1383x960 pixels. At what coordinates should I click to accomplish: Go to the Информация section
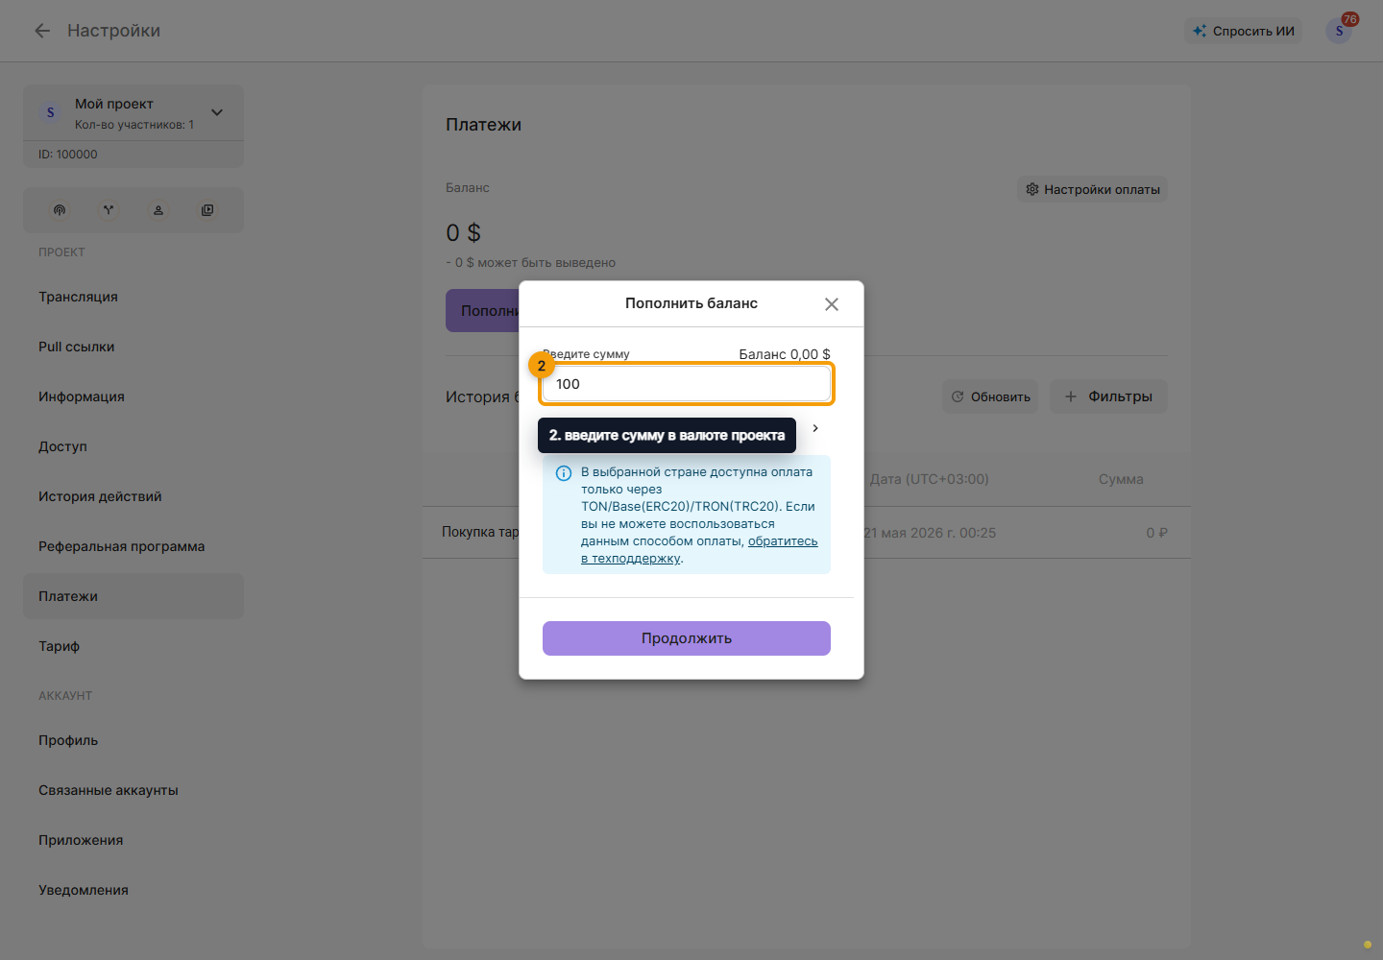(x=133, y=396)
